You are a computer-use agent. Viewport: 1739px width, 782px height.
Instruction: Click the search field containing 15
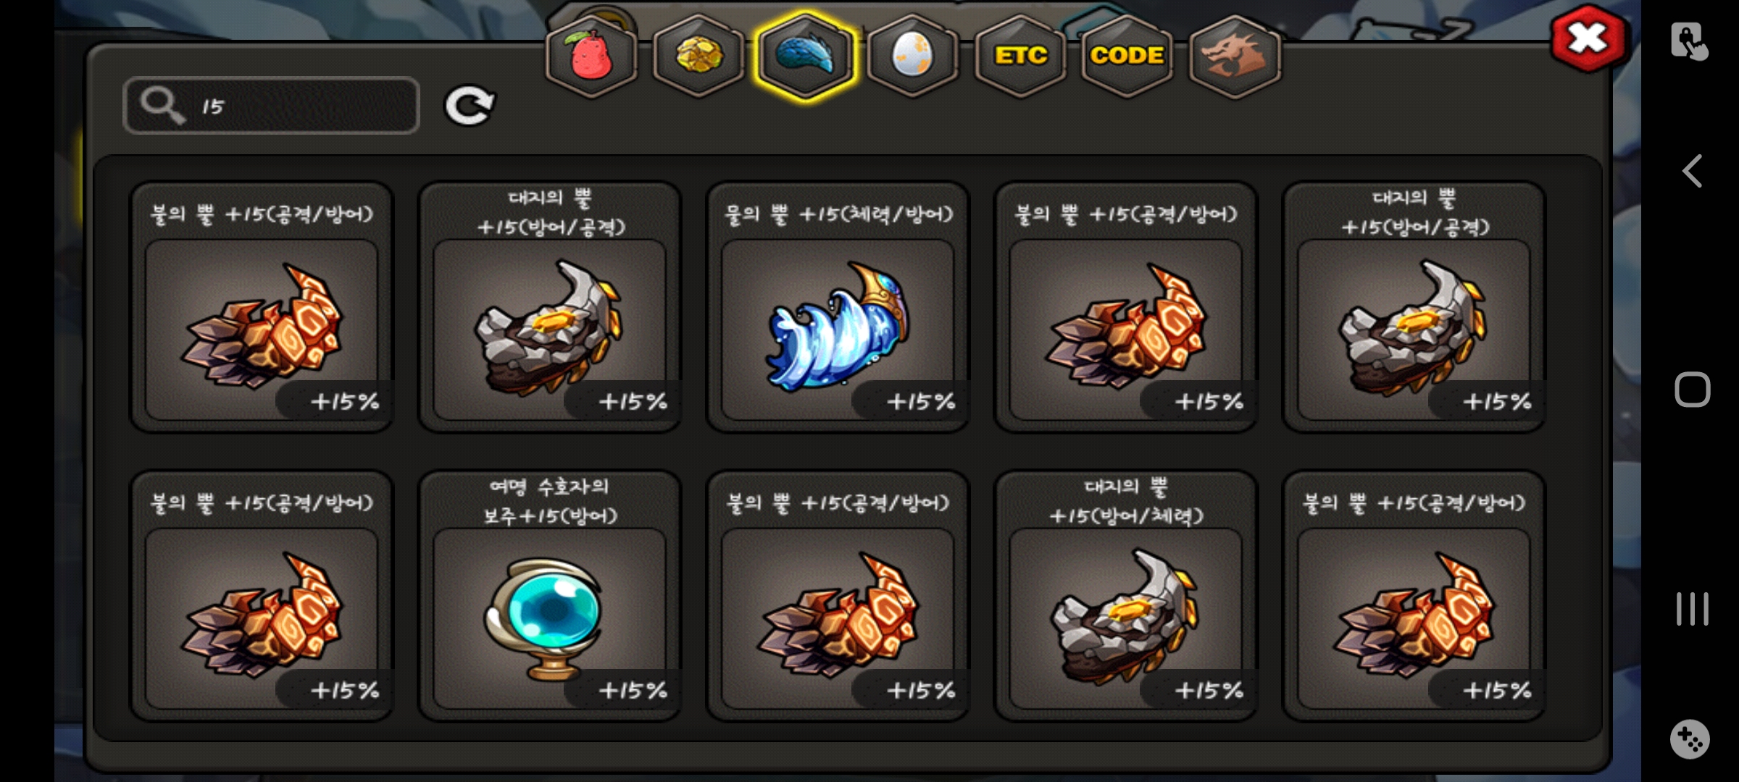(272, 106)
